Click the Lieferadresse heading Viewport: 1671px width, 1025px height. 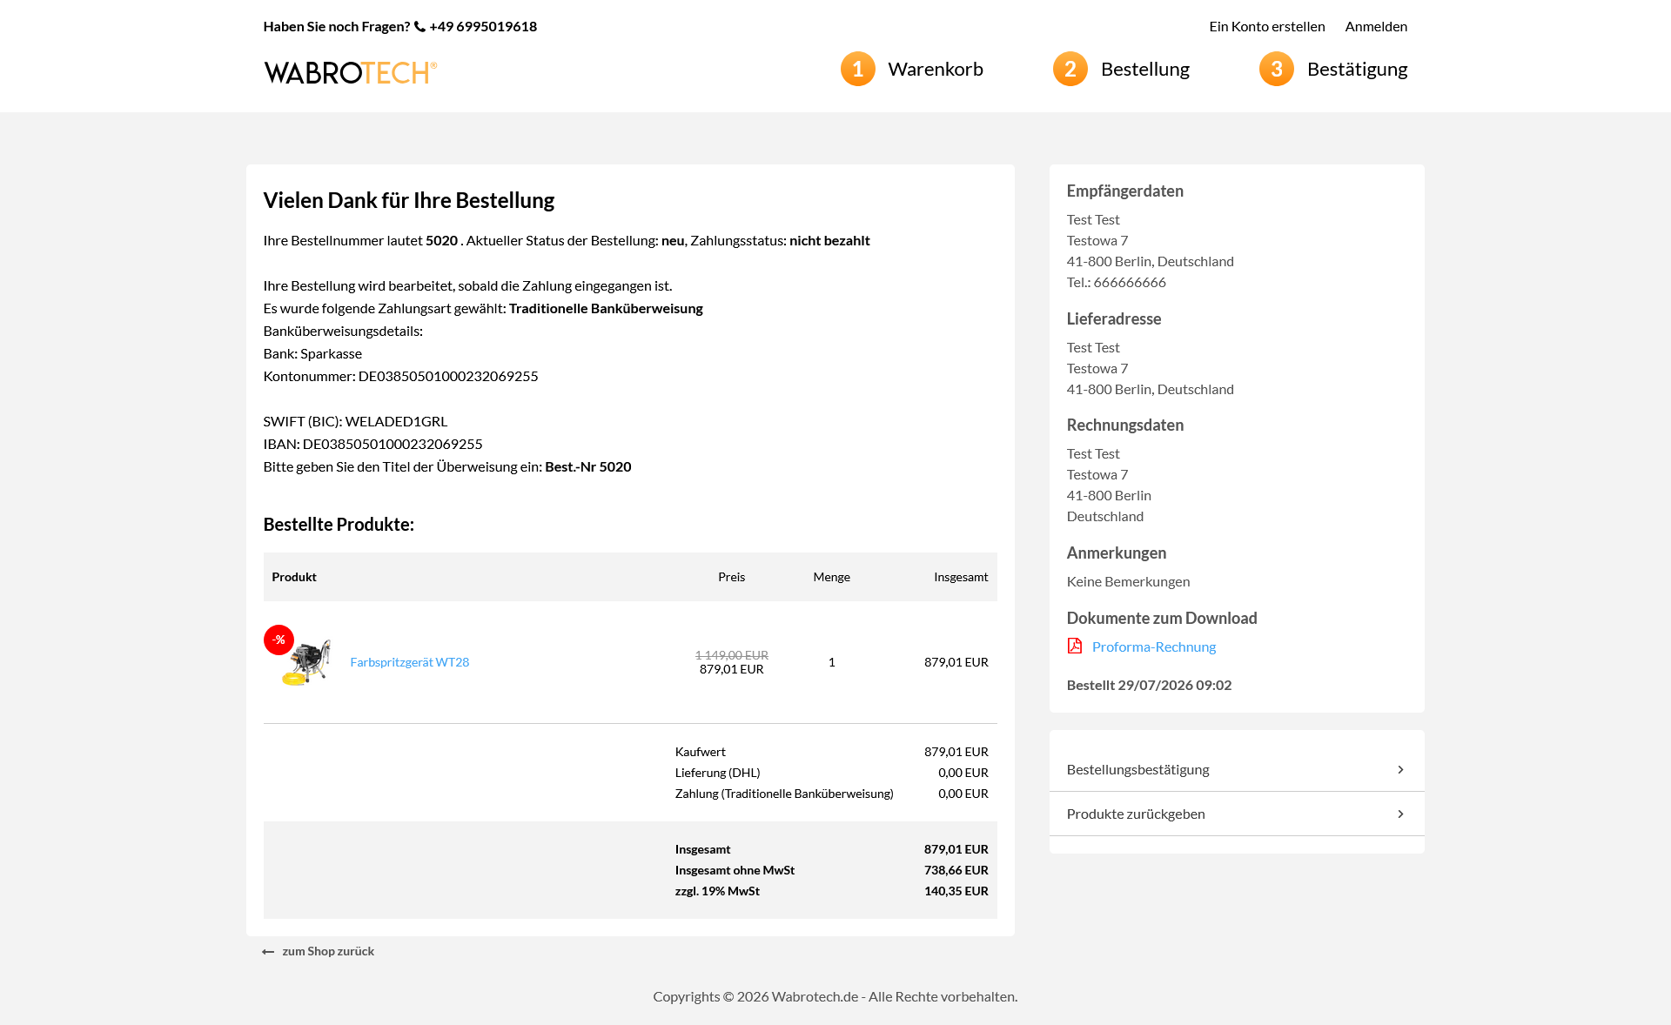[1113, 318]
